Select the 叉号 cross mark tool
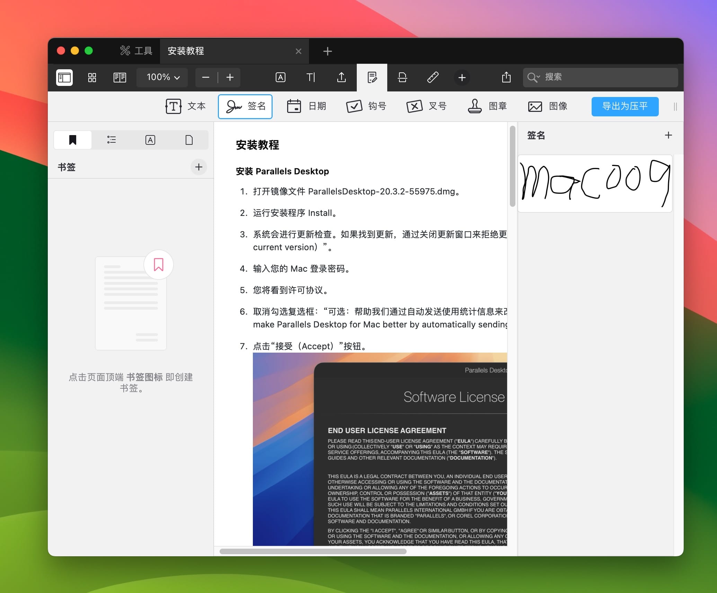This screenshot has width=717, height=593. click(427, 106)
